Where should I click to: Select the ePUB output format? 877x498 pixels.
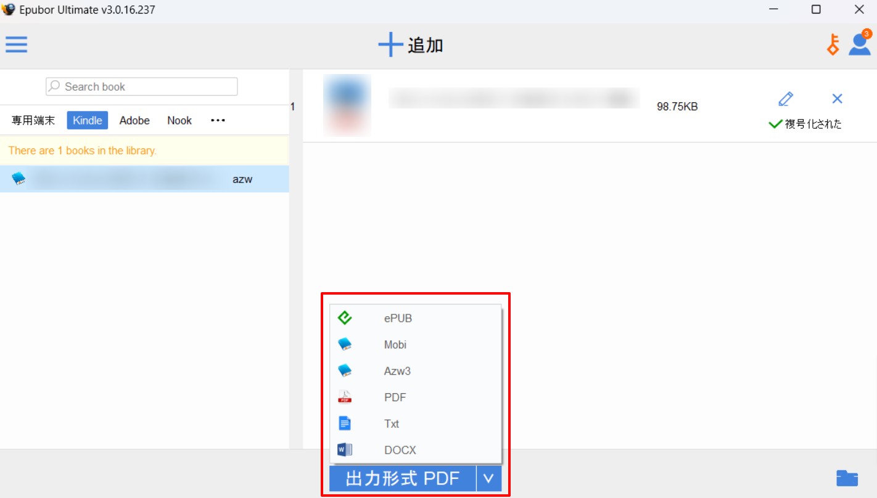416,318
